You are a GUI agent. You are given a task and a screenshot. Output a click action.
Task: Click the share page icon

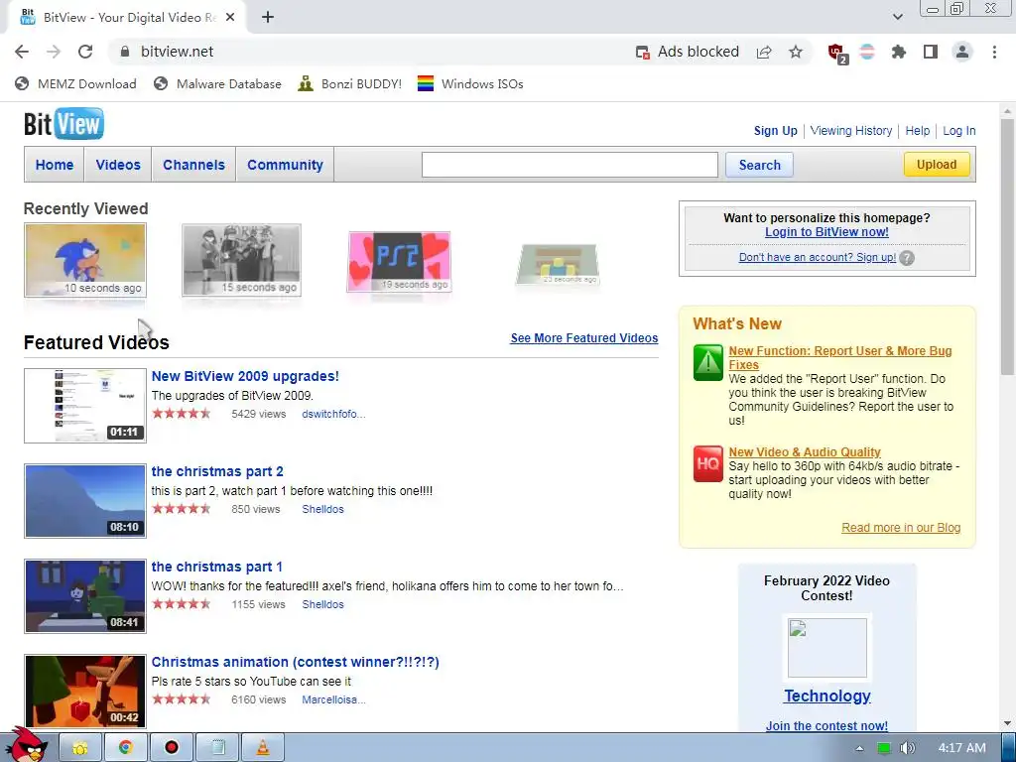764,52
